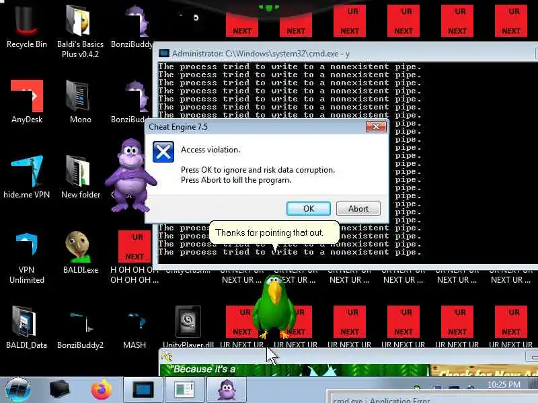Image resolution: width=538 pixels, height=403 pixels.
Task: Click the cmd.exe window title bar
Action: point(345,54)
